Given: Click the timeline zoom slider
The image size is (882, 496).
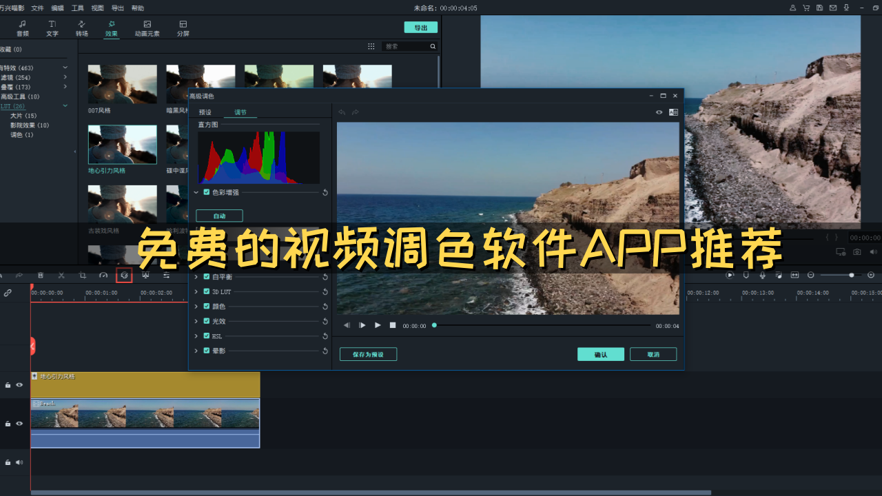Looking at the screenshot, I should tap(841, 275).
